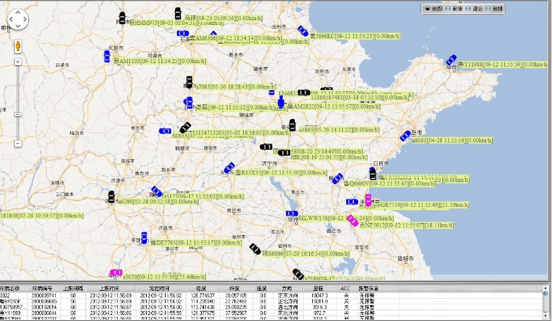552x321 pixels.
Task: Click the blue person icon near AM2822
Action: 281,103
